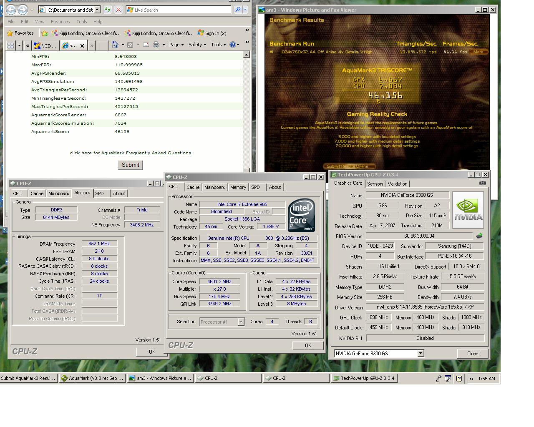Open the Safety dropdown menu

pos(197,45)
